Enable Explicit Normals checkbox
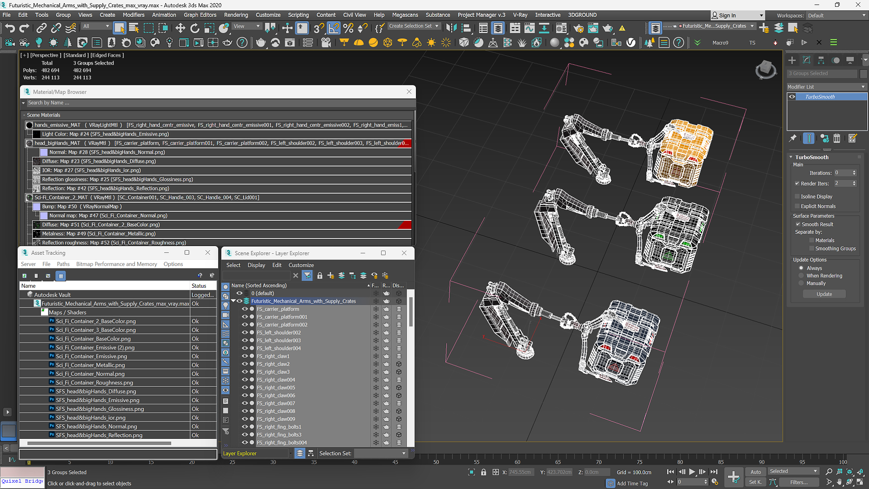This screenshot has width=869, height=489. 797,206
